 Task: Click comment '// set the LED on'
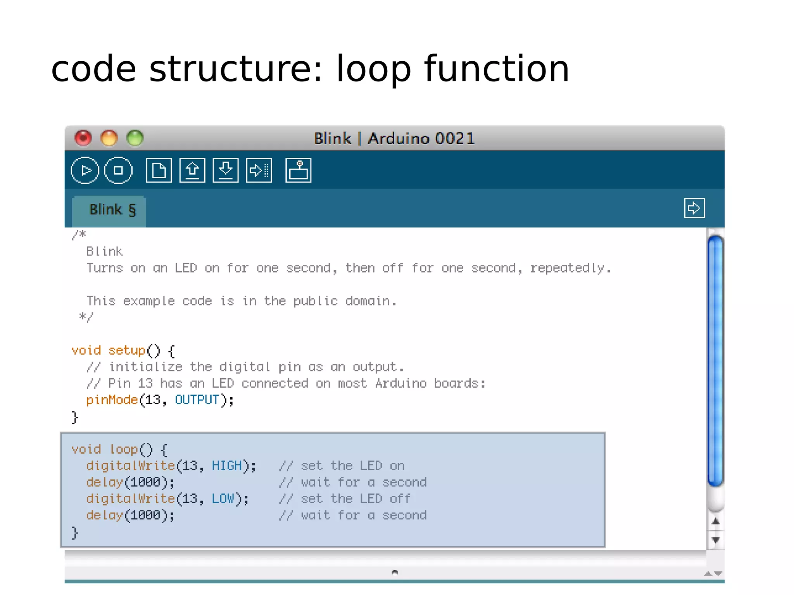coord(342,466)
